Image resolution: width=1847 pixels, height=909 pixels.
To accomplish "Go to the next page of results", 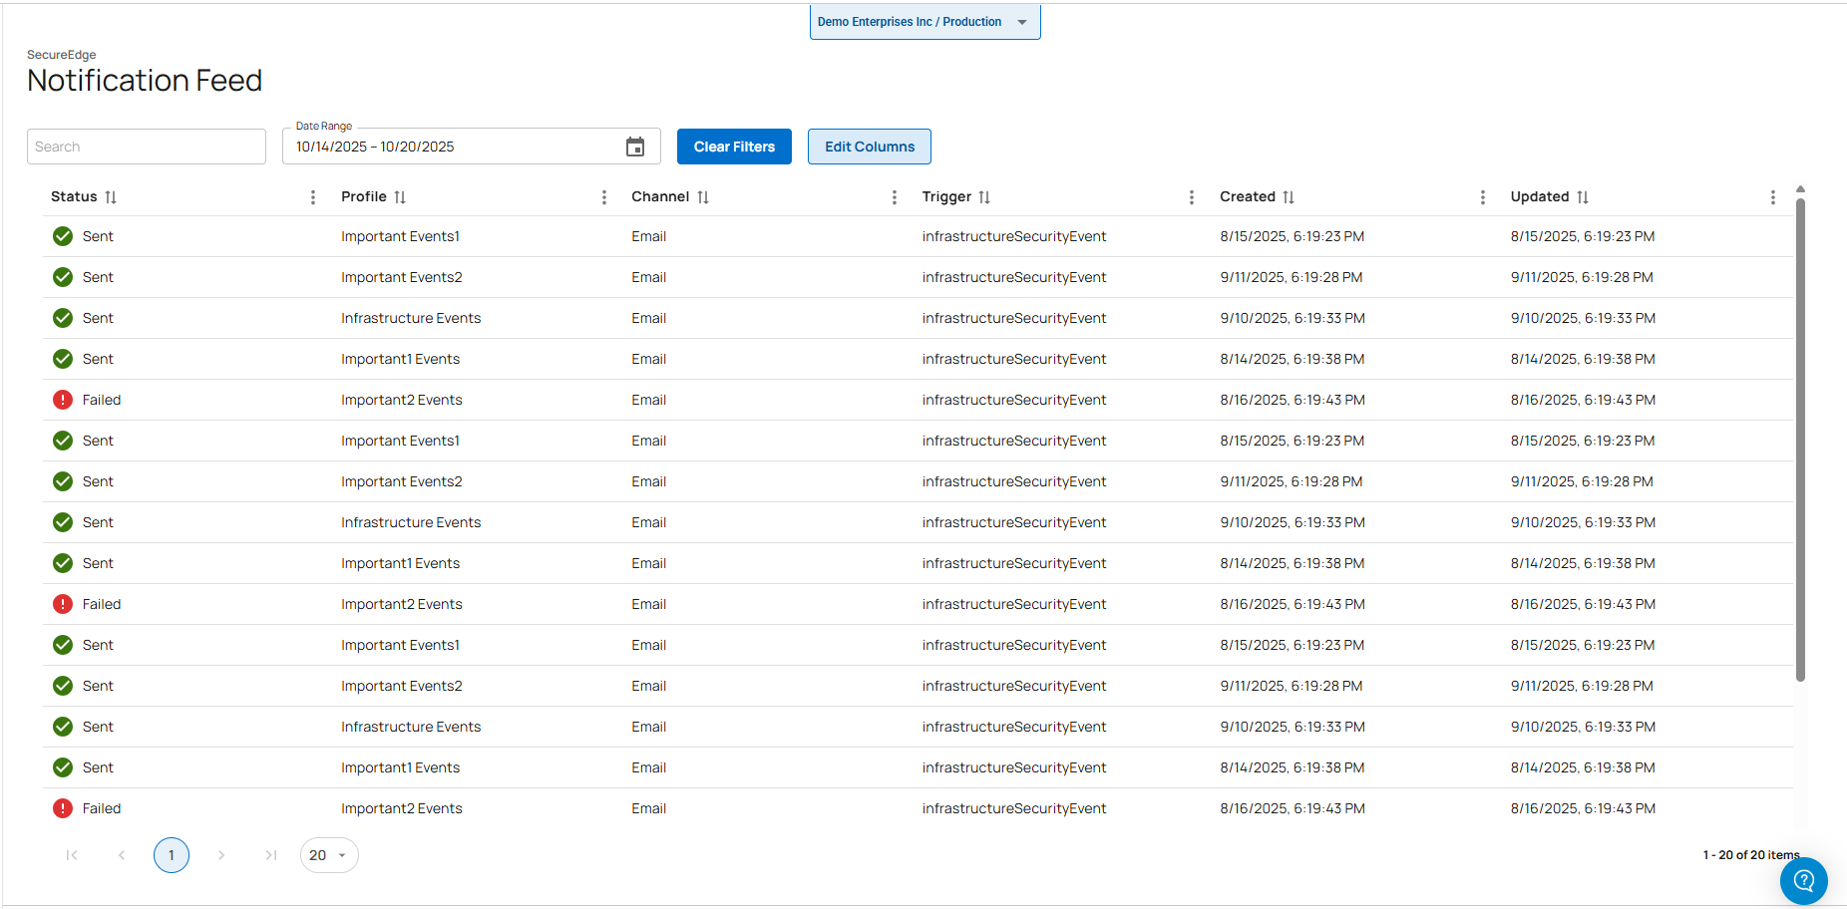I will click(221, 855).
